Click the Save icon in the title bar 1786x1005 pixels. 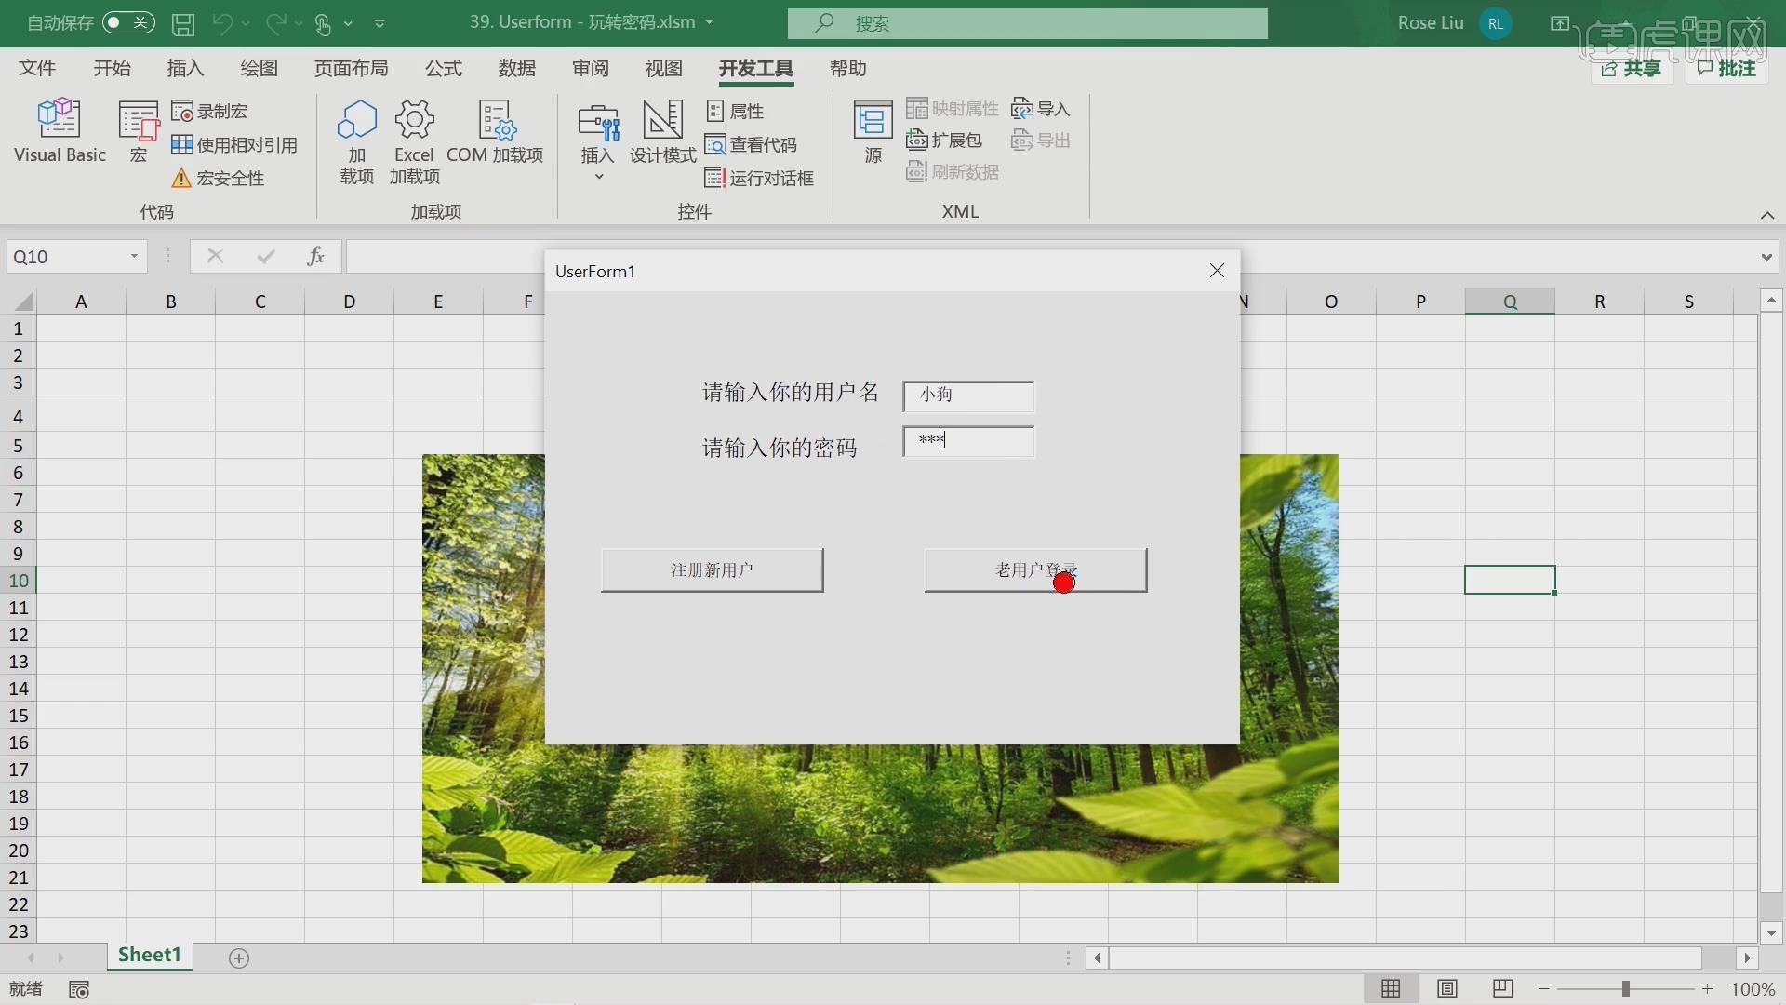pos(183,23)
